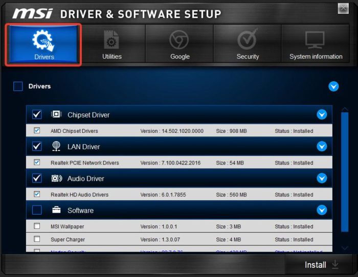Click the scrollbar up arrow

coord(345,109)
